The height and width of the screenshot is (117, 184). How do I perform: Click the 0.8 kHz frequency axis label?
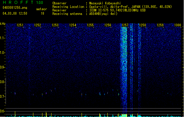pos(2,82)
